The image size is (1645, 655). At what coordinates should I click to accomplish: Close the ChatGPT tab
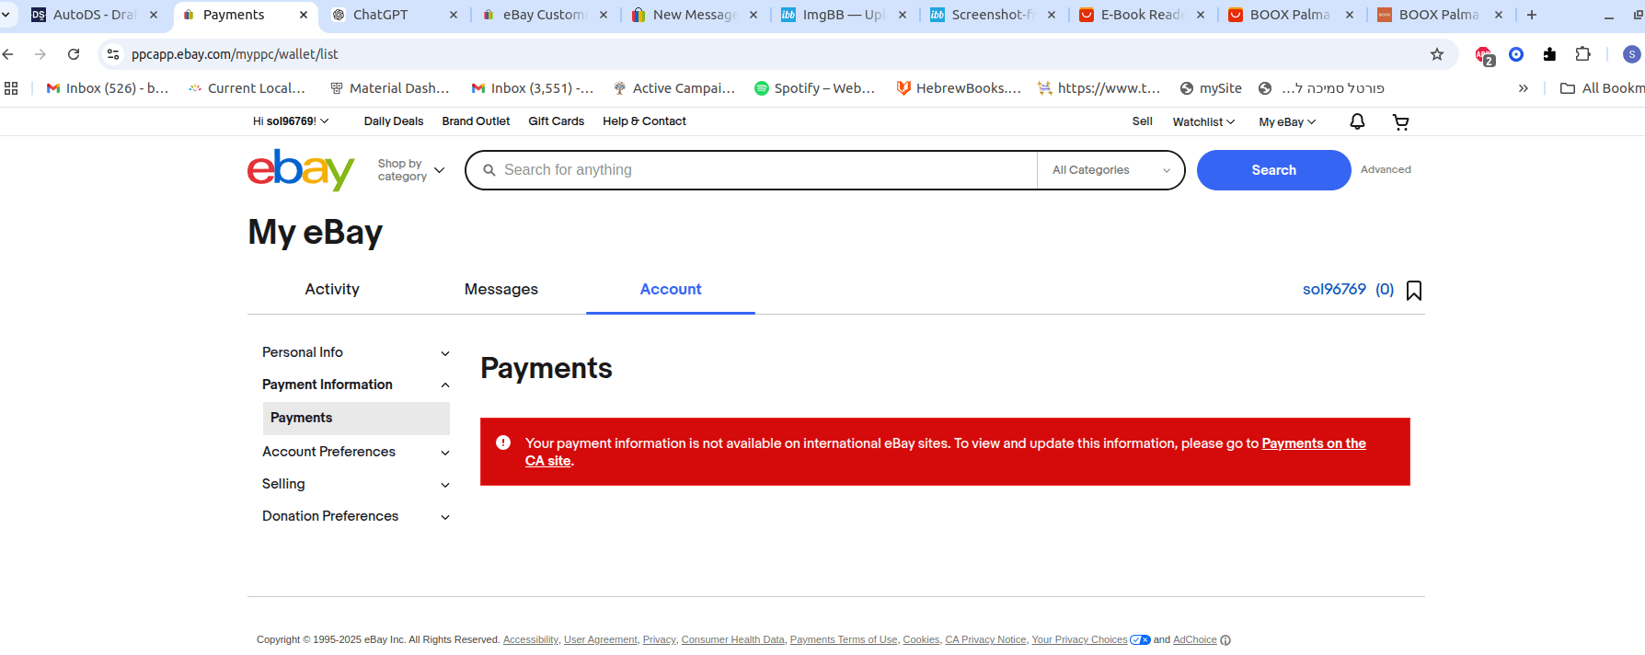(x=454, y=15)
